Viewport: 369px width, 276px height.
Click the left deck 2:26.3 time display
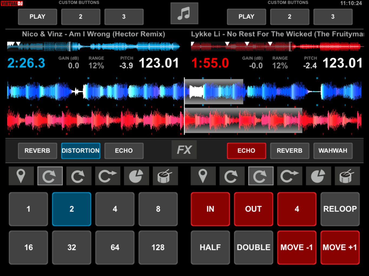tap(26, 63)
